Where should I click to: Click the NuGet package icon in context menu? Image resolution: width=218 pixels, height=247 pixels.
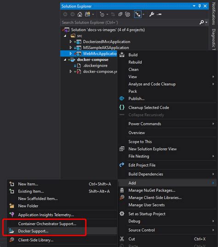tap(122, 190)
